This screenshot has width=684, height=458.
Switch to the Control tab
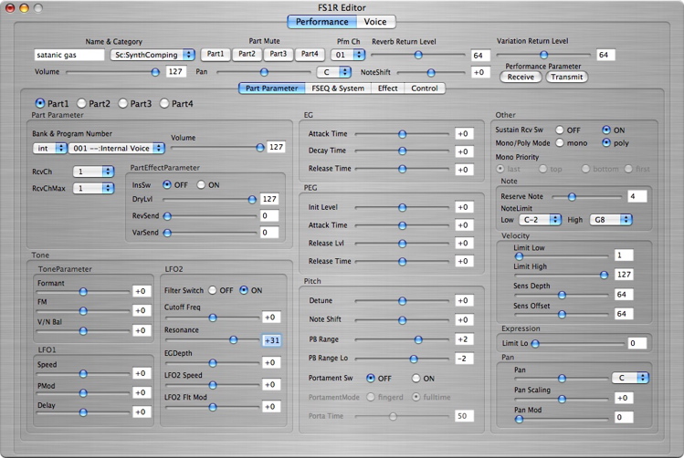[425, 88]
